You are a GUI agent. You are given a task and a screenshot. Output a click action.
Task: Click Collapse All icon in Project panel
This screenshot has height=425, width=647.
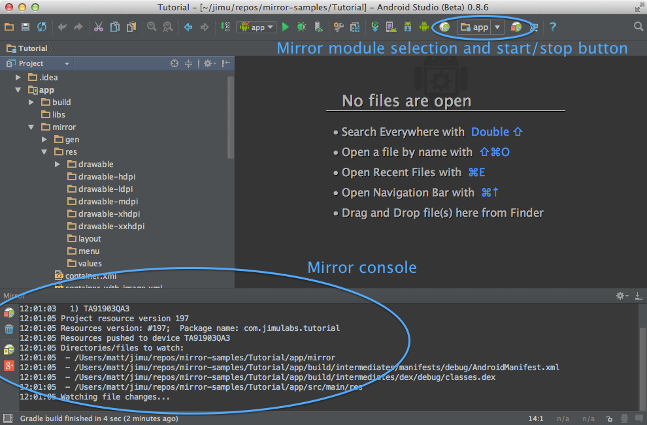click(189, 63)
